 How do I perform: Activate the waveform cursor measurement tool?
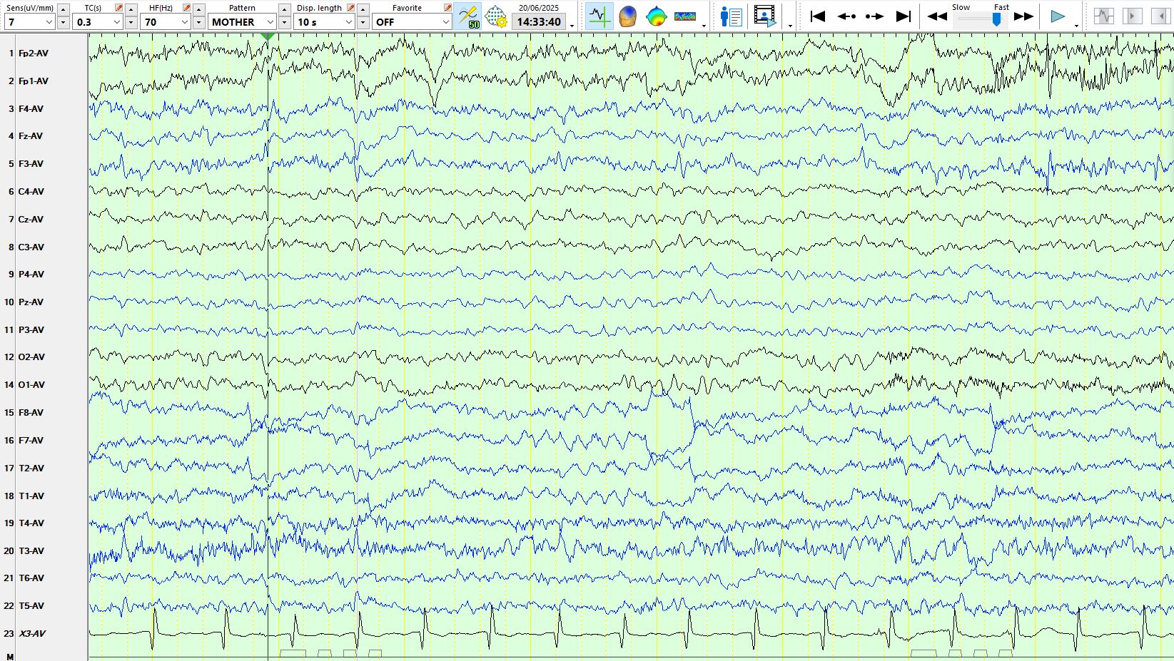click(599, 16)
